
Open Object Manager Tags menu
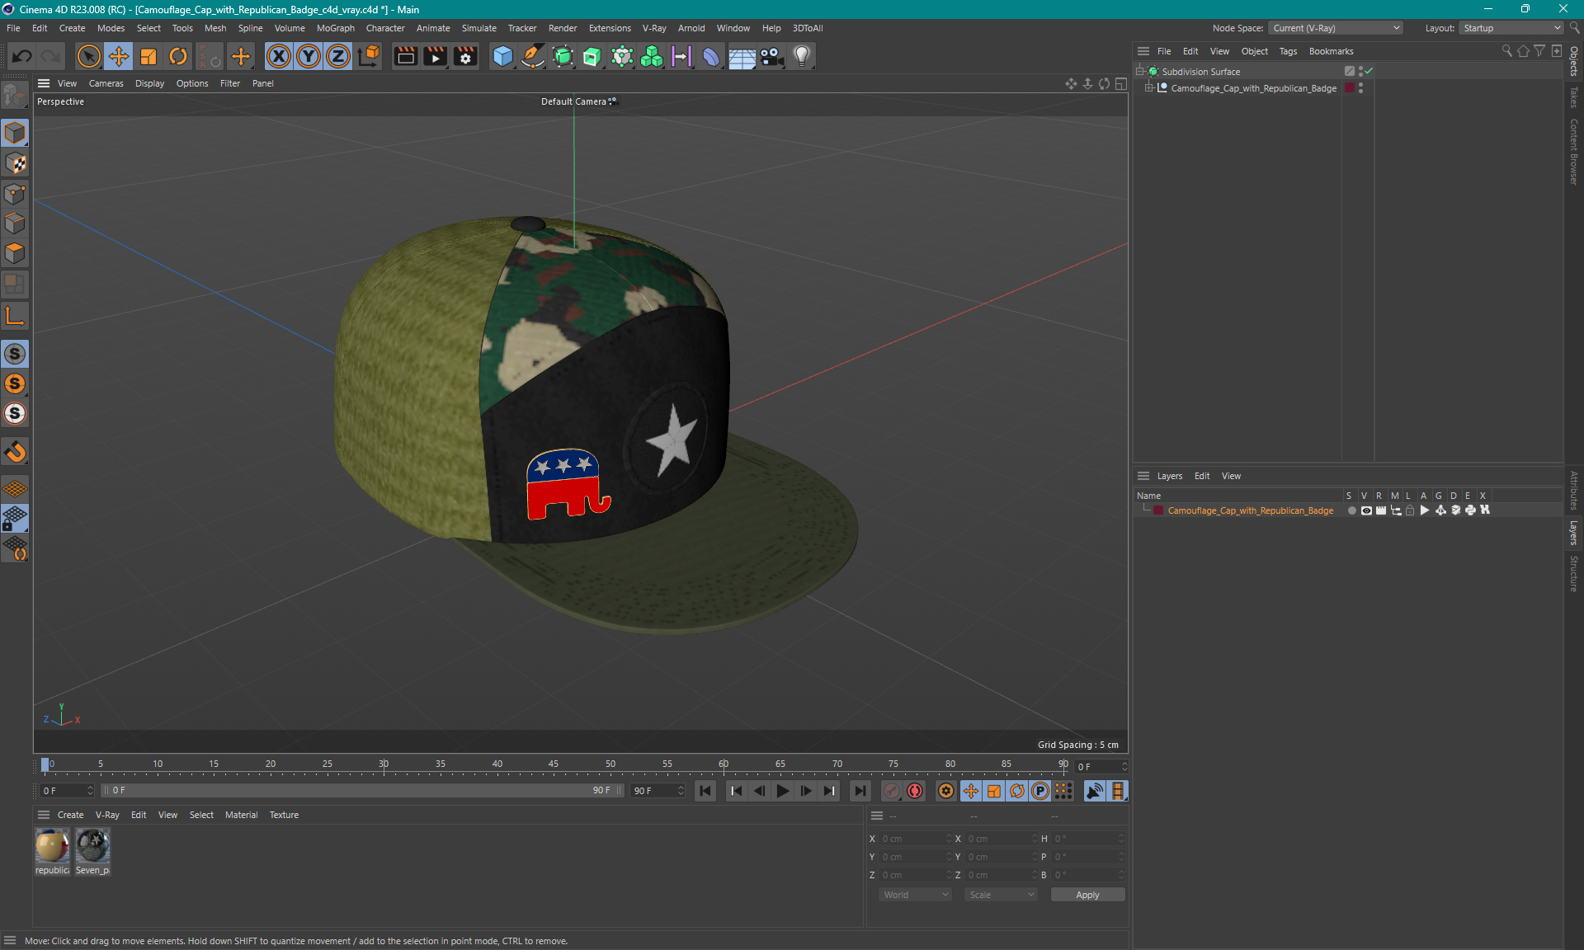coord(1288,51)
